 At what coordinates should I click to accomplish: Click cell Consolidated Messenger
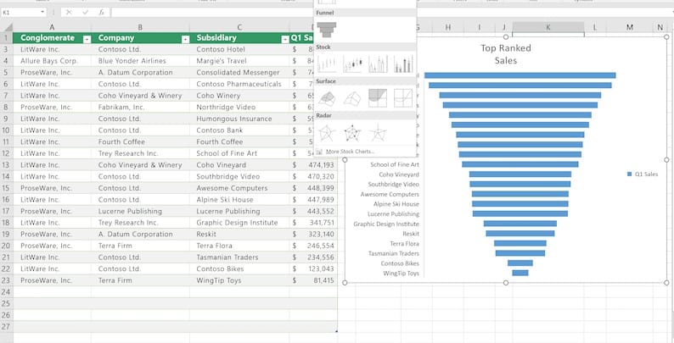[239, 73]
